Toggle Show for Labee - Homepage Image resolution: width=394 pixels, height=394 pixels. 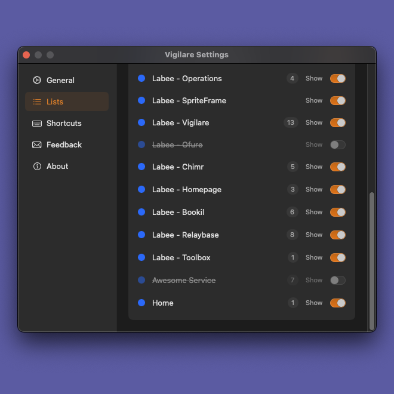(338, 189)
